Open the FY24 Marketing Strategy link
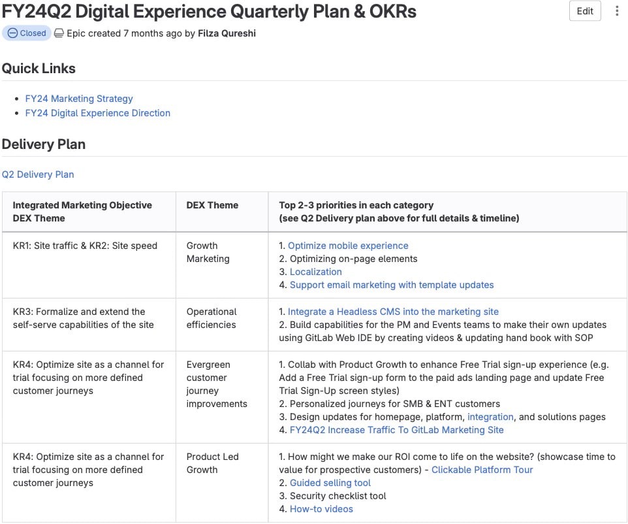The width and height of the screenshot is (628, 524). coord(79,99)
